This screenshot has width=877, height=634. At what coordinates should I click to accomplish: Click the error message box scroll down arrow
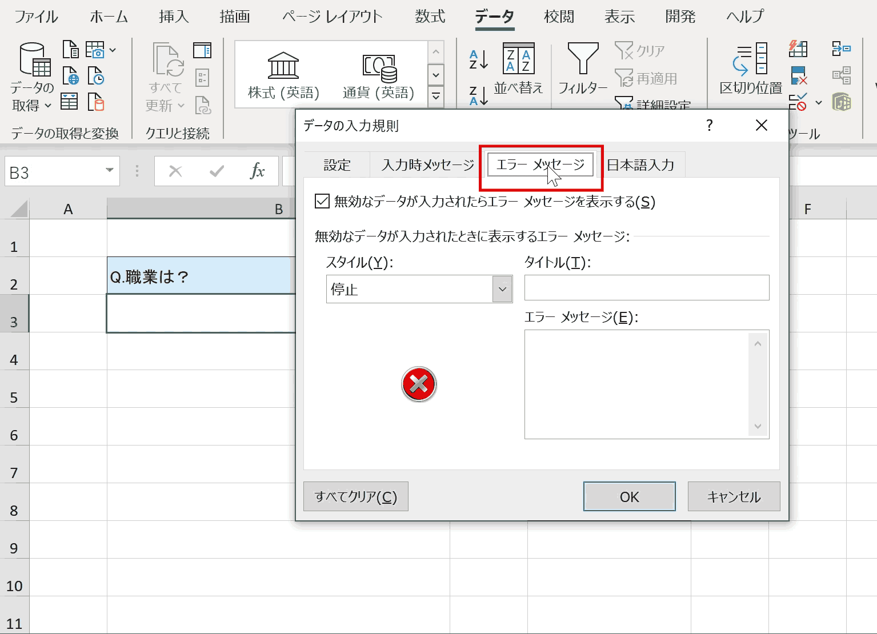coord(758,426)
